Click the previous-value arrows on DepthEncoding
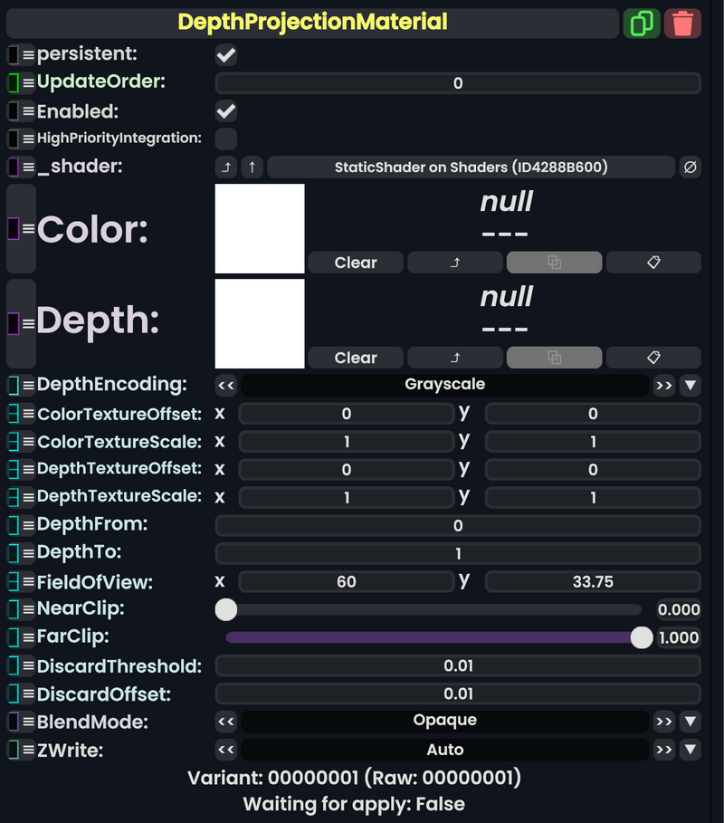Viewport: 724px width, 823px height. (x=226, y=385)
